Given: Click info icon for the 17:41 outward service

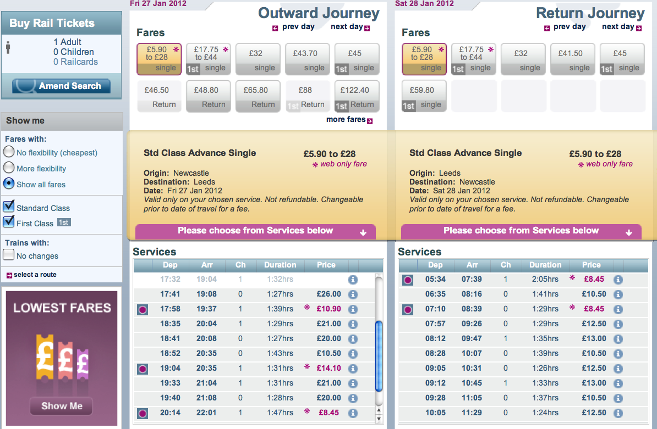Looking at the screenshot, I should click(353, 294).
